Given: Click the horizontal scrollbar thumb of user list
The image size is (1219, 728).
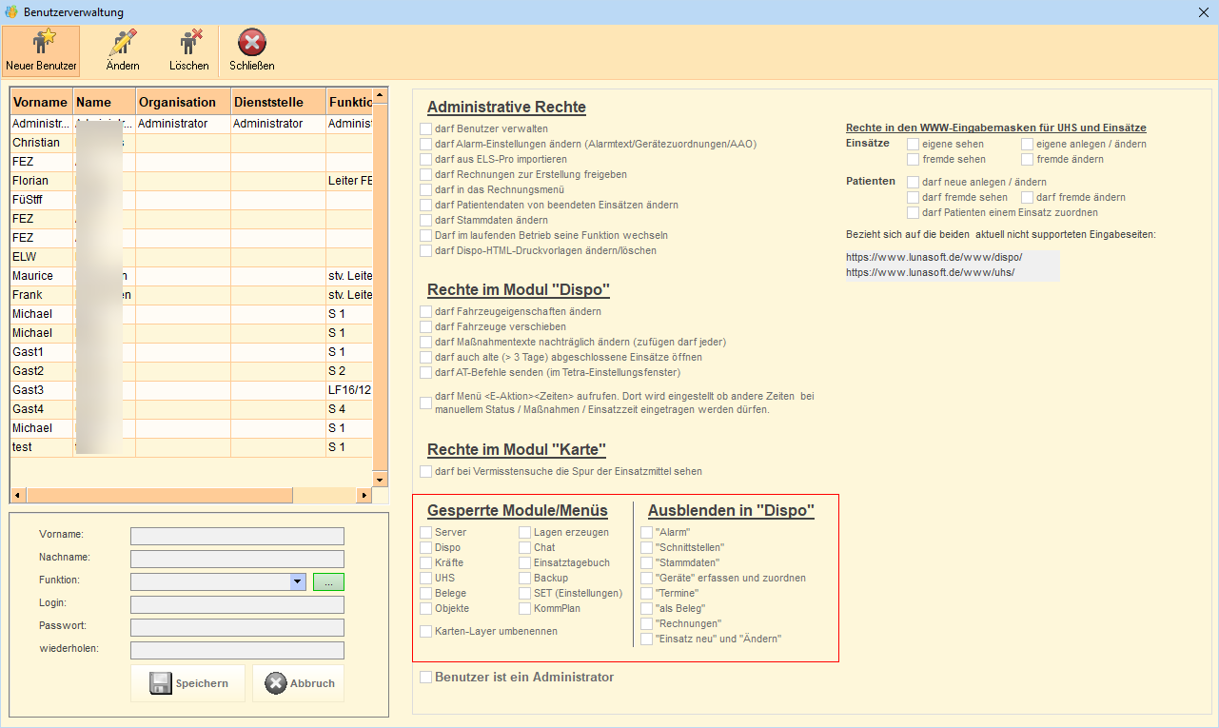Looking at the screenshot, I should point(160,496).
